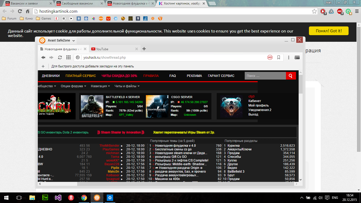Click Chrome home button
Image resolution: width=361 pixels, height=203 pixels.
point(27,11)
